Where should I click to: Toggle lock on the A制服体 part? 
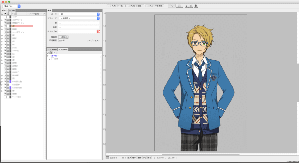coord(8,84)
